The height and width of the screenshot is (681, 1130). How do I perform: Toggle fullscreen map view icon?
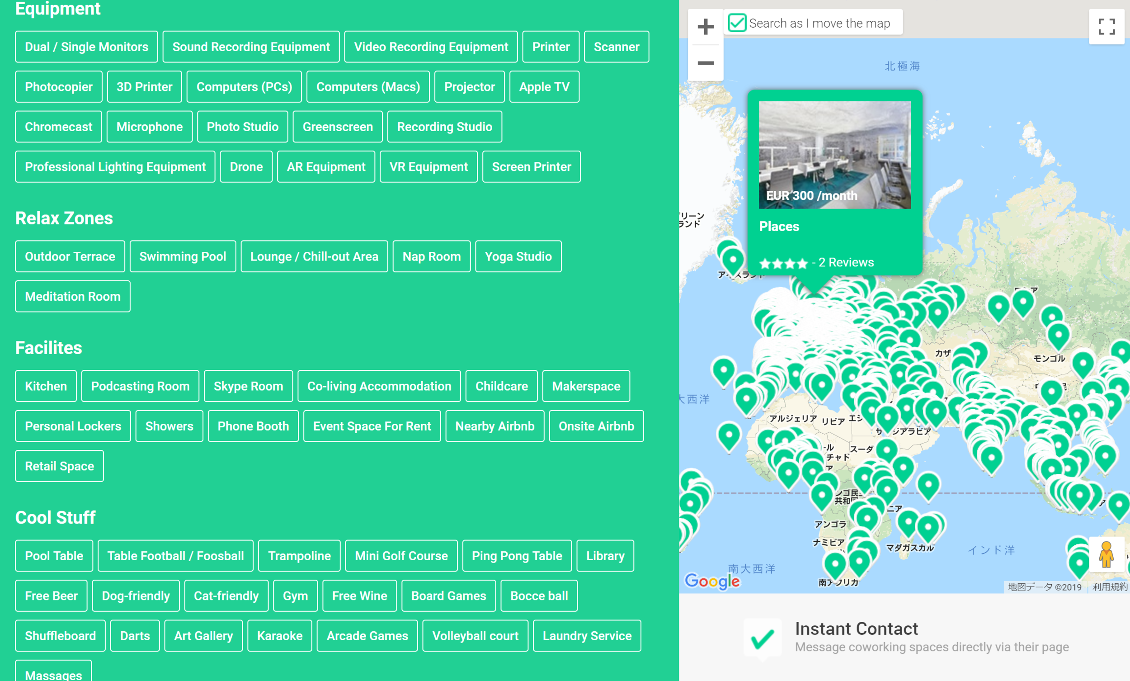tap(1106, 27)
